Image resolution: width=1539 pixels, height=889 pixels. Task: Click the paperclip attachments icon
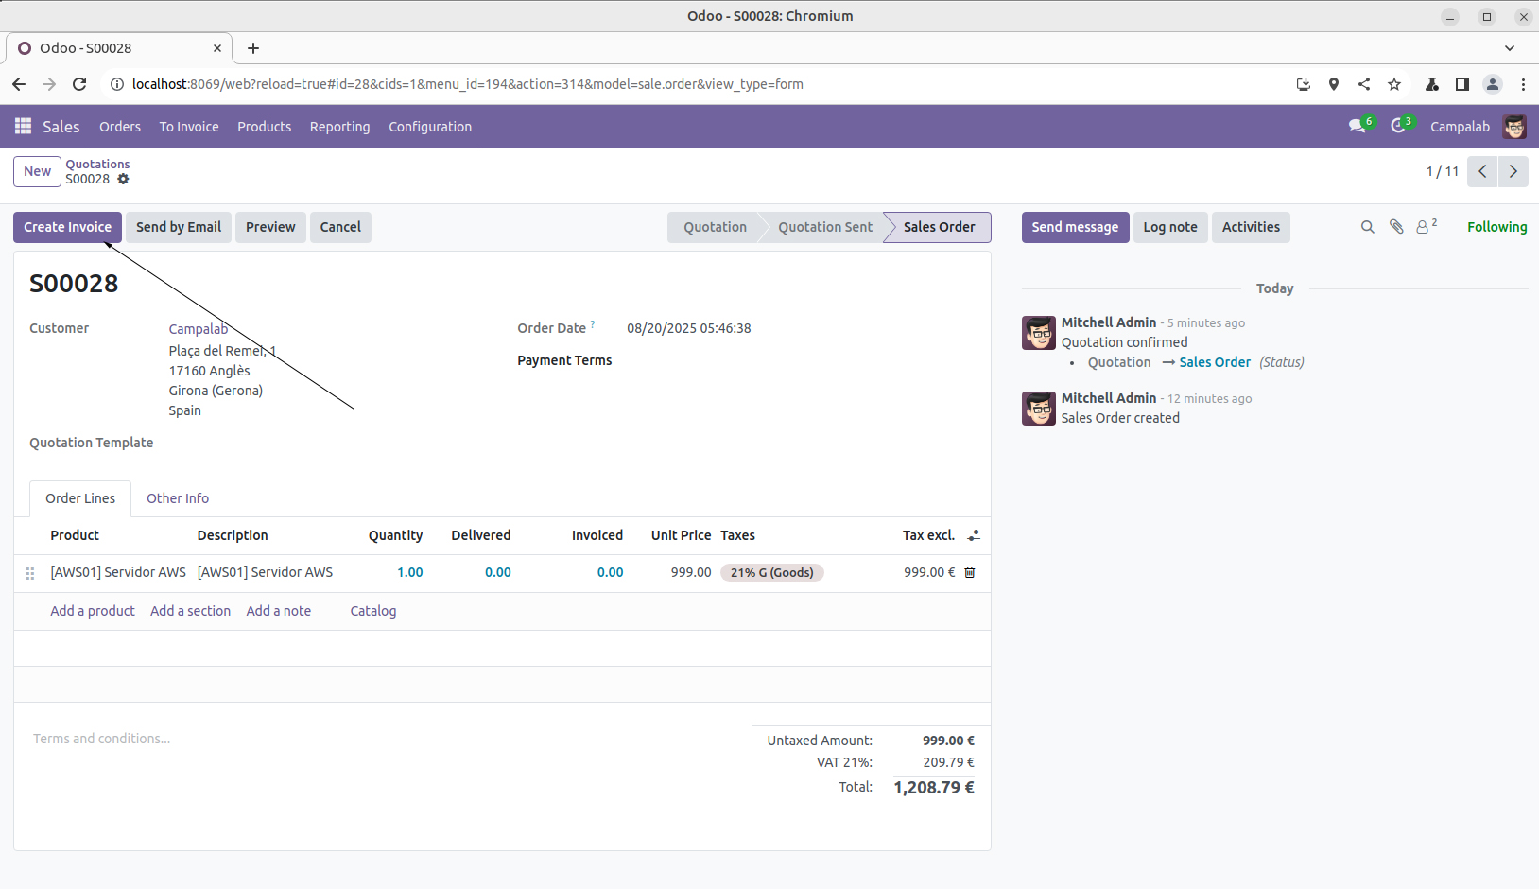pos(1396,227)
